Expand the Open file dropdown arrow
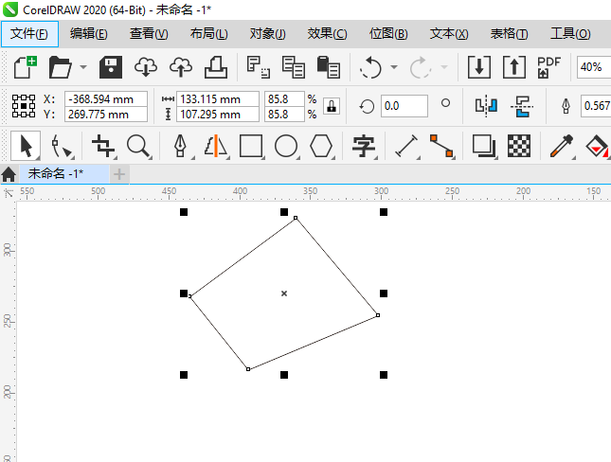Viewport: 611px width, 462px height. pos(83,67)
